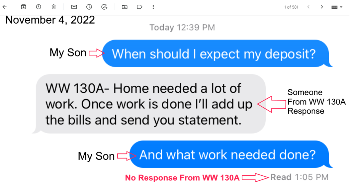Open the Labels icon

click(x=140, y=7)
